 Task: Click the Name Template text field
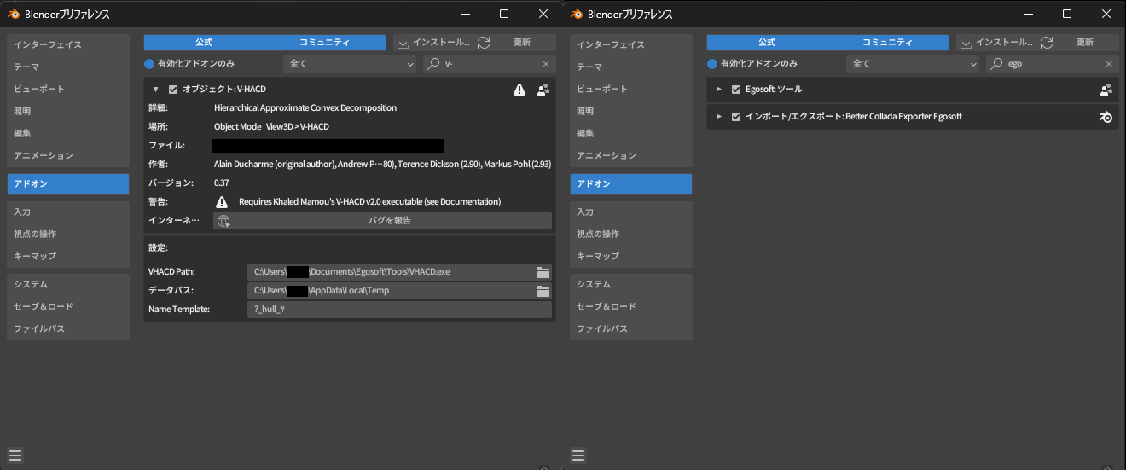point(399,310)
